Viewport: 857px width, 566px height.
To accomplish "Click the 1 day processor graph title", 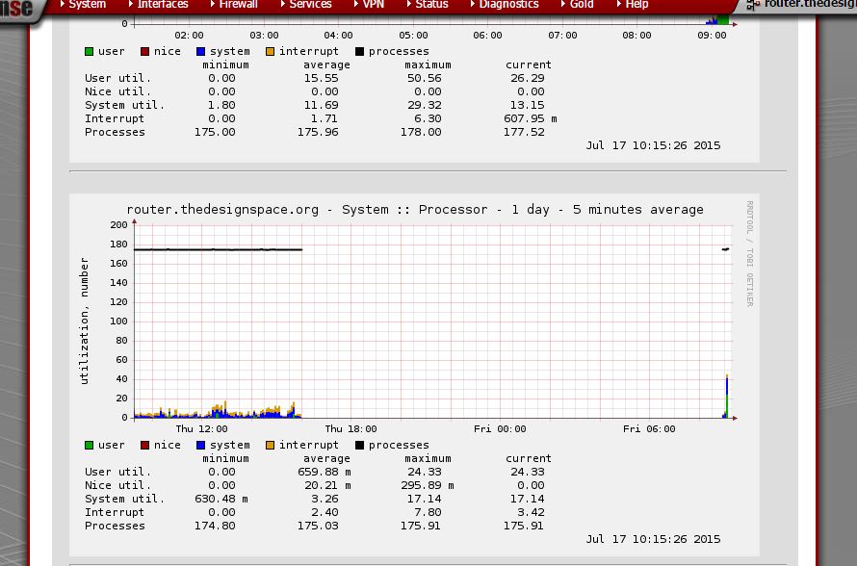I will click(415, 209).
